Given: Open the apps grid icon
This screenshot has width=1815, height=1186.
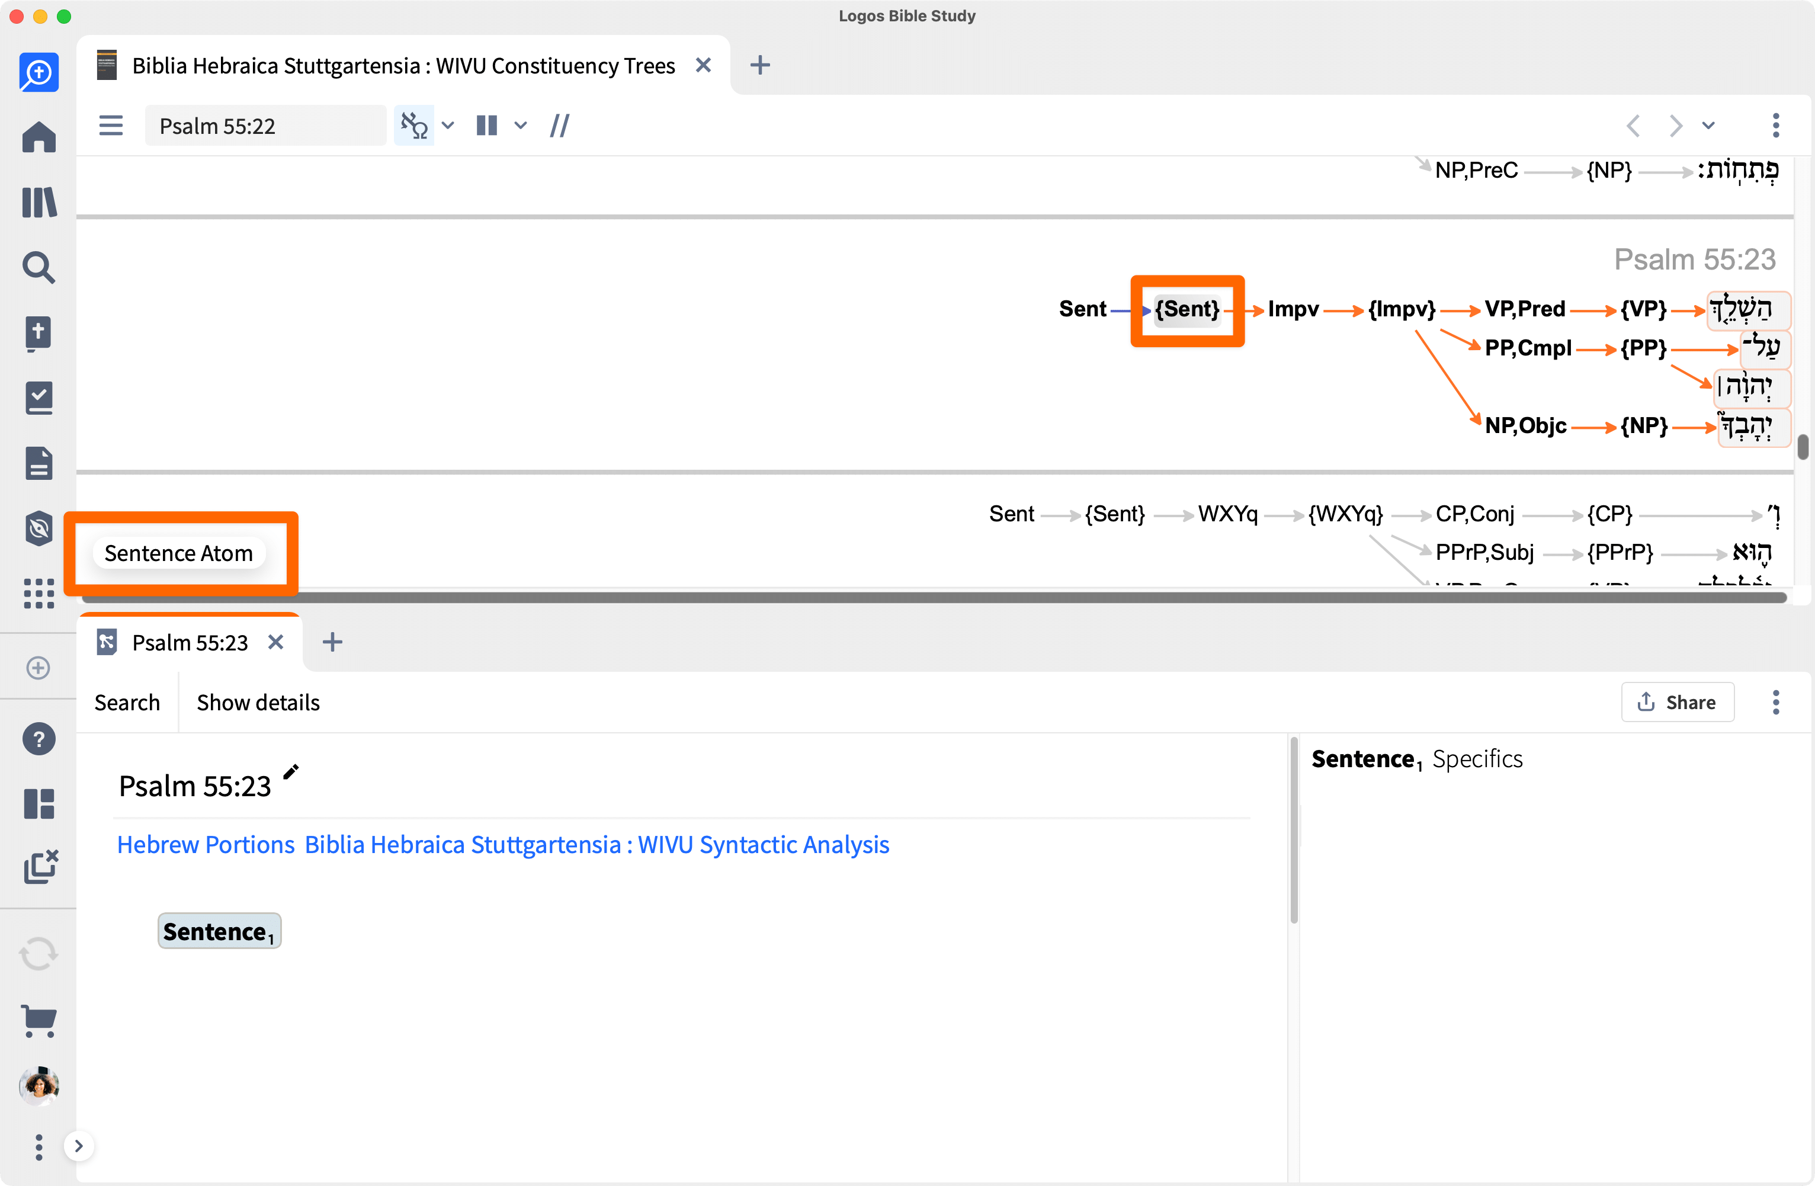Looking at the screenshot, I should coord(39,594).
